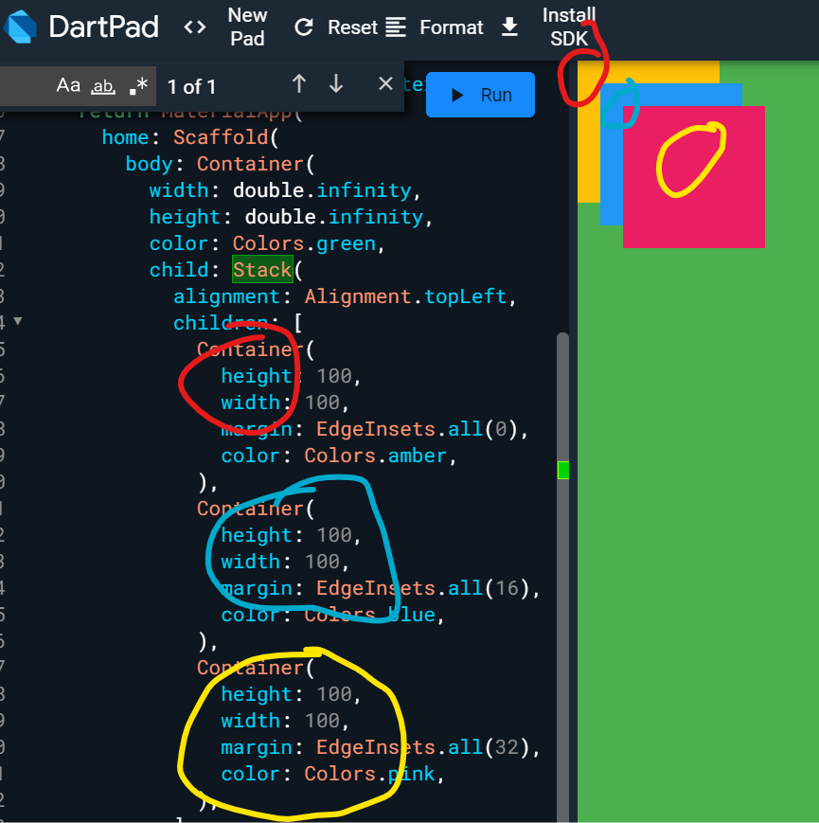
Task: Toggle Regular Expression search option
Action: click(138, 86)
